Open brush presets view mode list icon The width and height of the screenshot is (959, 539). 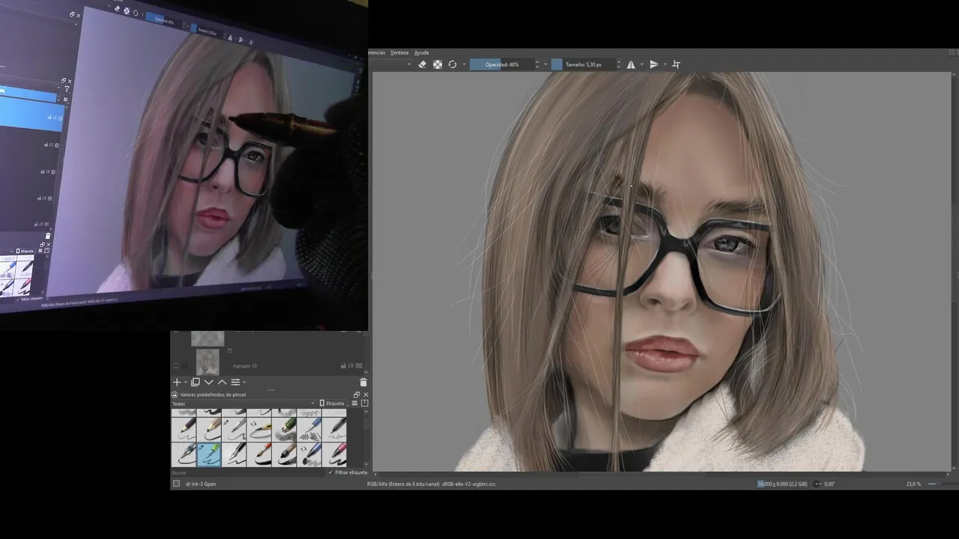[354, 404]
